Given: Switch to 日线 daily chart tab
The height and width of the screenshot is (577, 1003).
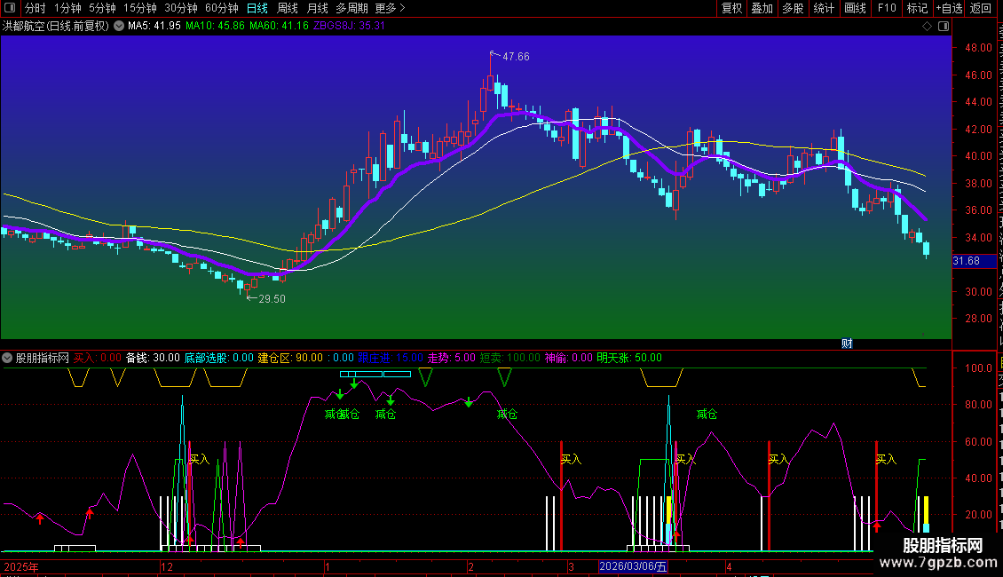Looking at the screenshot, I should (257, 8).
